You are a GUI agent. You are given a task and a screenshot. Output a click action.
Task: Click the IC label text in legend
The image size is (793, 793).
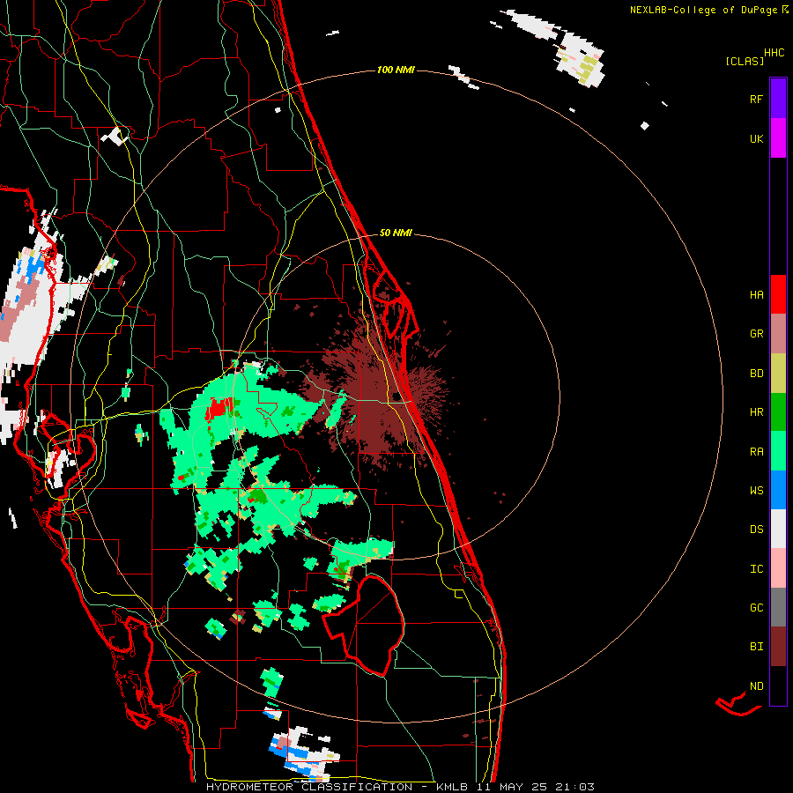pos(756,569)
